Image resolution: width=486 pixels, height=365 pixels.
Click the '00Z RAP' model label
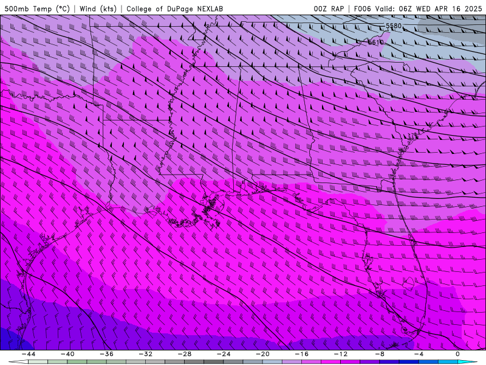[x=329, y=9]
